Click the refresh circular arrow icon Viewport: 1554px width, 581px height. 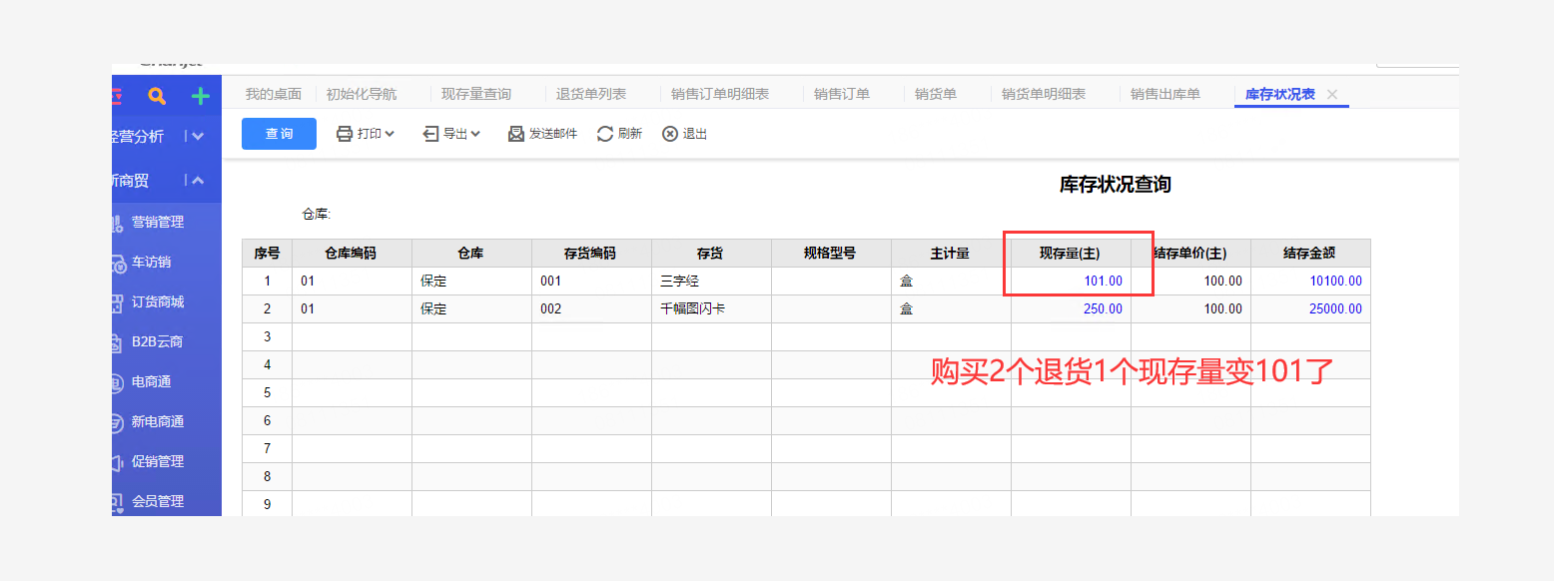tap(605, 134)
